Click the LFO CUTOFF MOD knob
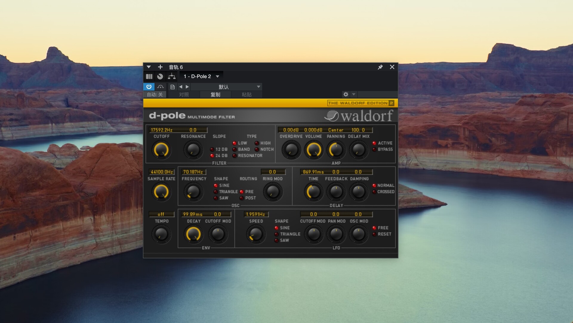The height and width of the screenshot is (323, 573). [x=314, y=234]
